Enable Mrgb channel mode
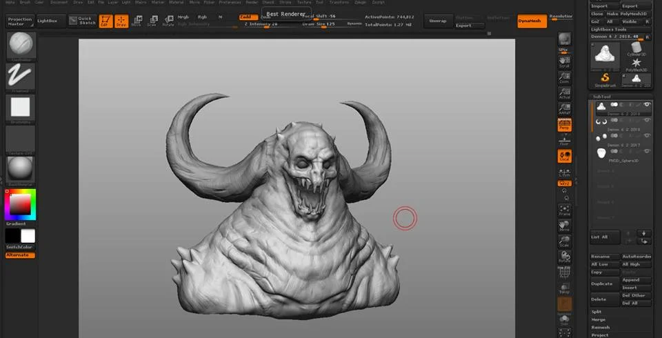This screenshot has height=338, width=662. pyautogui.click(x=183, y=17)
